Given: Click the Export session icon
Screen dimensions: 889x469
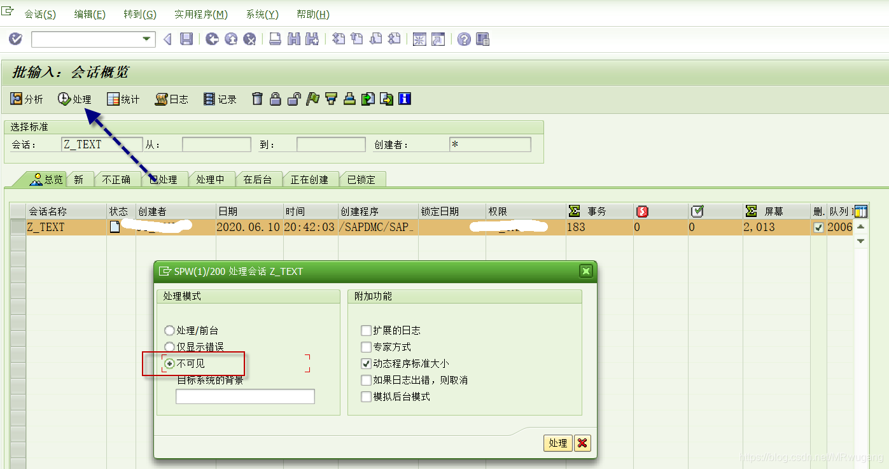Looking at the screenshot, I should click(386, 99).
